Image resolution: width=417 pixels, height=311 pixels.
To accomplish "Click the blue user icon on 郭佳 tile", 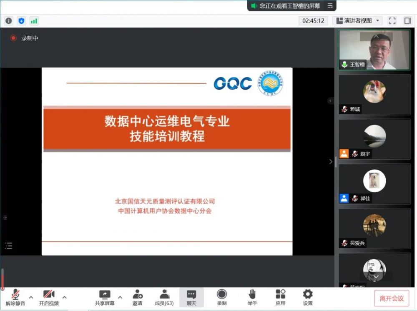I will pos(344,198).
